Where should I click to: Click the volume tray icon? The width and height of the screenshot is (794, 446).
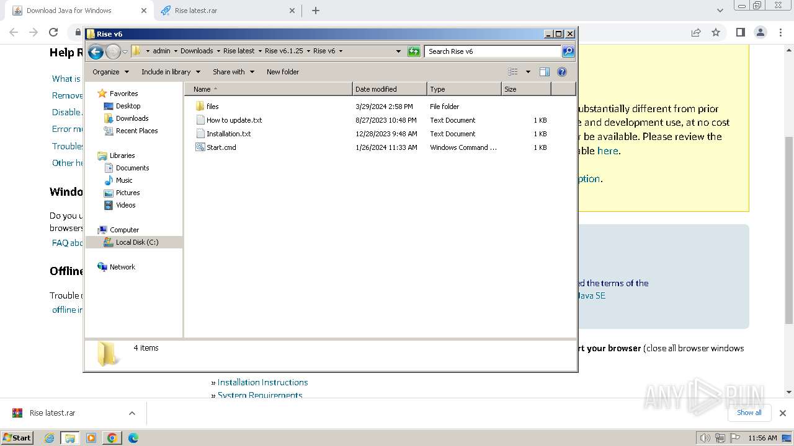click(x=705, y=438)
